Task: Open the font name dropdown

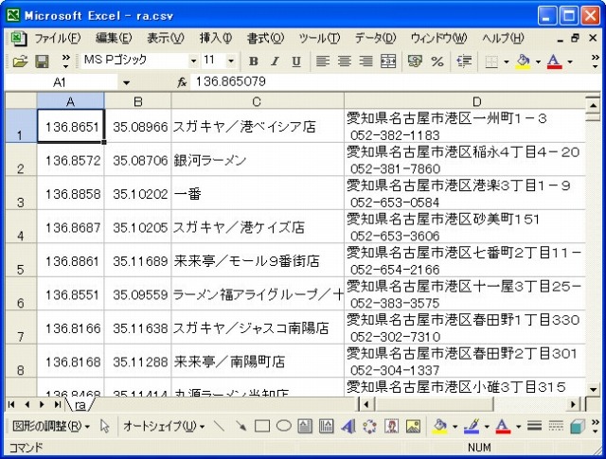Action: coord(193,62)
